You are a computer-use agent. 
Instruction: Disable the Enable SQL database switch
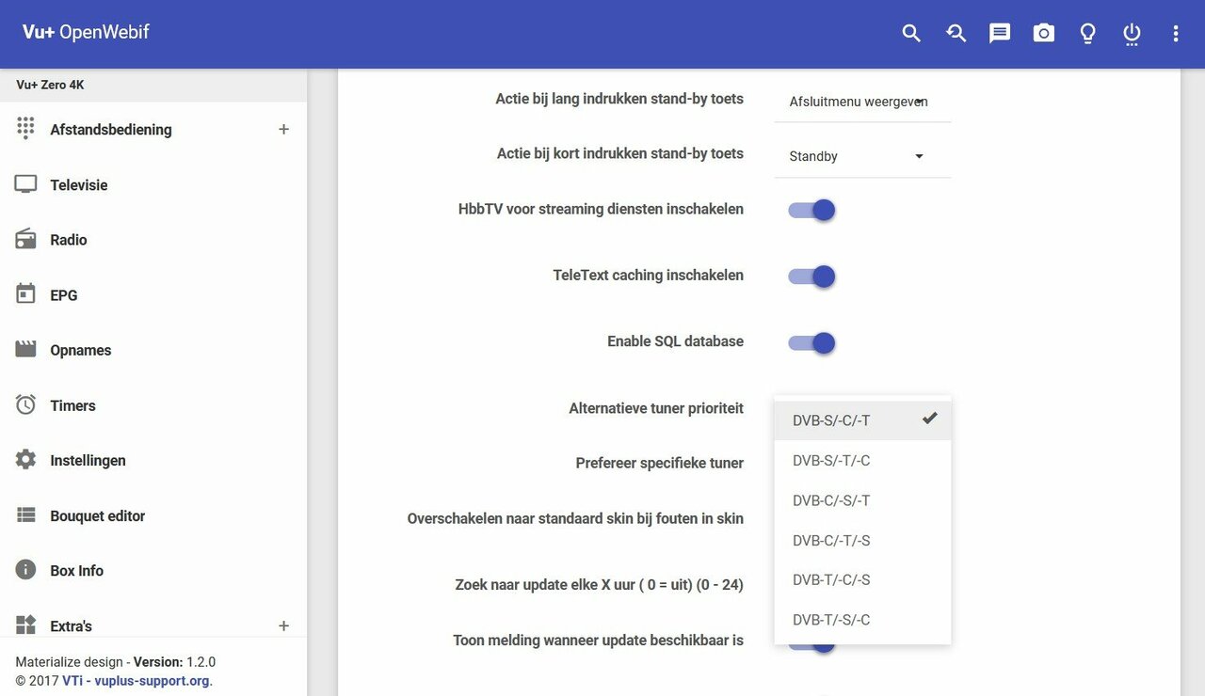(x=811, y=342)
